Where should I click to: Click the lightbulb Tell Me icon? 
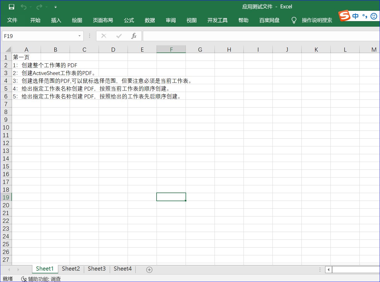point(294,20)
